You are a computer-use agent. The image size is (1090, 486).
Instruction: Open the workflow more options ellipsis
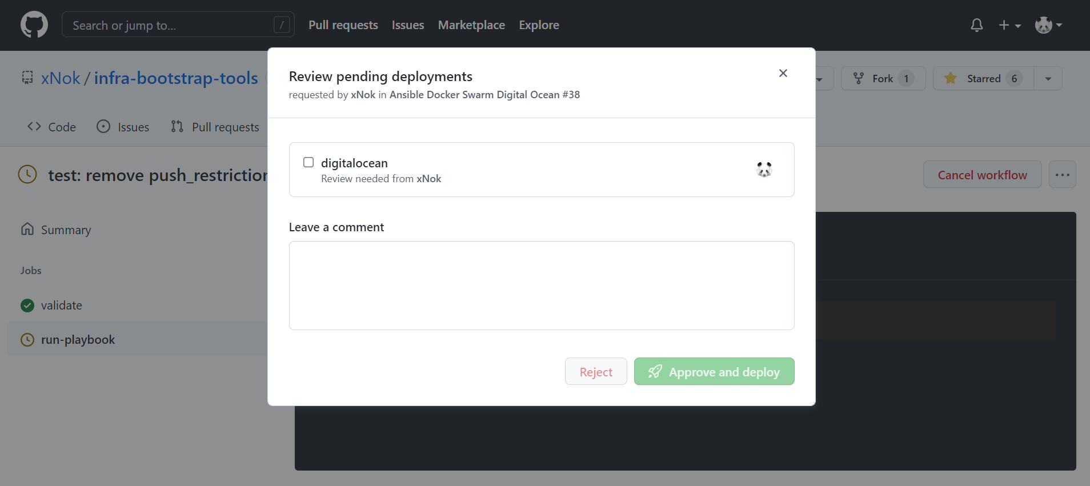(x=1063, y=175)
